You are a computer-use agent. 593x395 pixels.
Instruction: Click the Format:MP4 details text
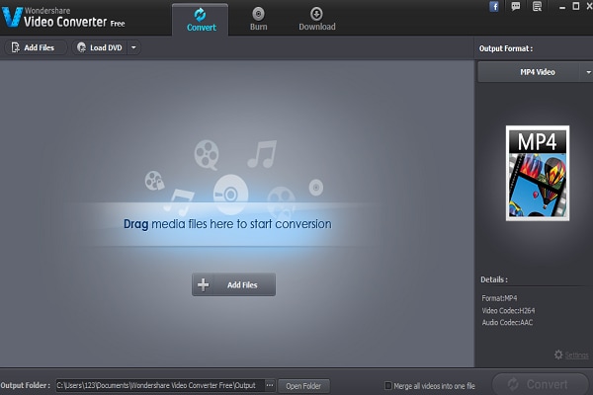tap(499, 298)
